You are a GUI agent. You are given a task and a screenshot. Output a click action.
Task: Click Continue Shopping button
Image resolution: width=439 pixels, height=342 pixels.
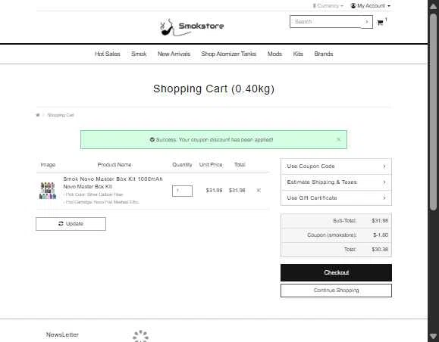[336, 291]
